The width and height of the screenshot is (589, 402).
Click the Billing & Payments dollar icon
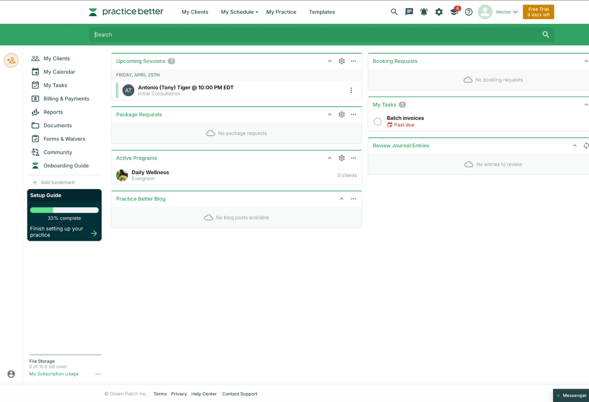(35, 99)
